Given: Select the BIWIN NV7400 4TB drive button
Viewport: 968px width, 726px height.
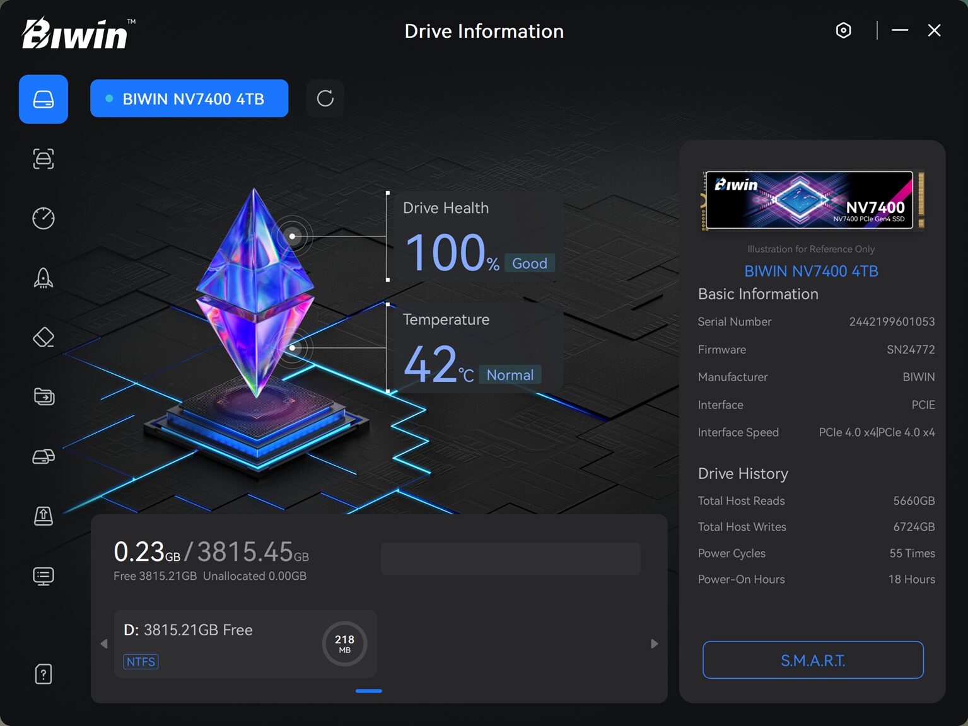Looking at the screenshot, I should click(189, 98).
